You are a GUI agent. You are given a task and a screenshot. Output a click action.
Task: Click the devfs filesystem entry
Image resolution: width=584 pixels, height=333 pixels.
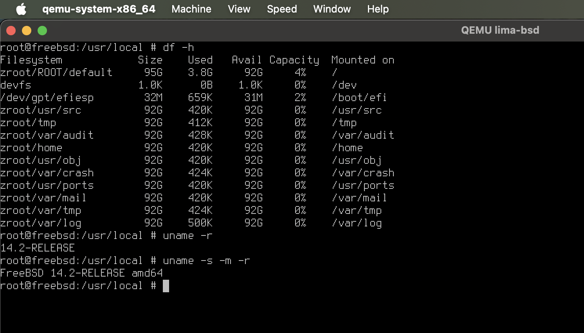16,85
